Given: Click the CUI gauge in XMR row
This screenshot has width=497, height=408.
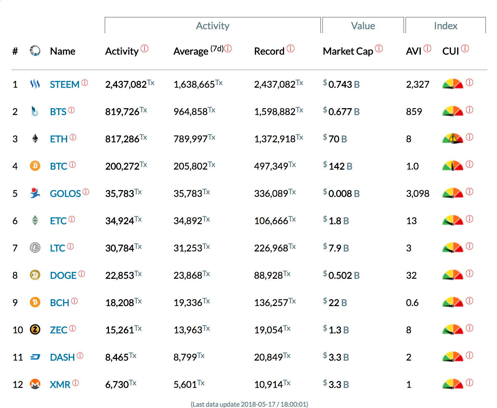Looking at the screenshot, I should coord(453,384).
